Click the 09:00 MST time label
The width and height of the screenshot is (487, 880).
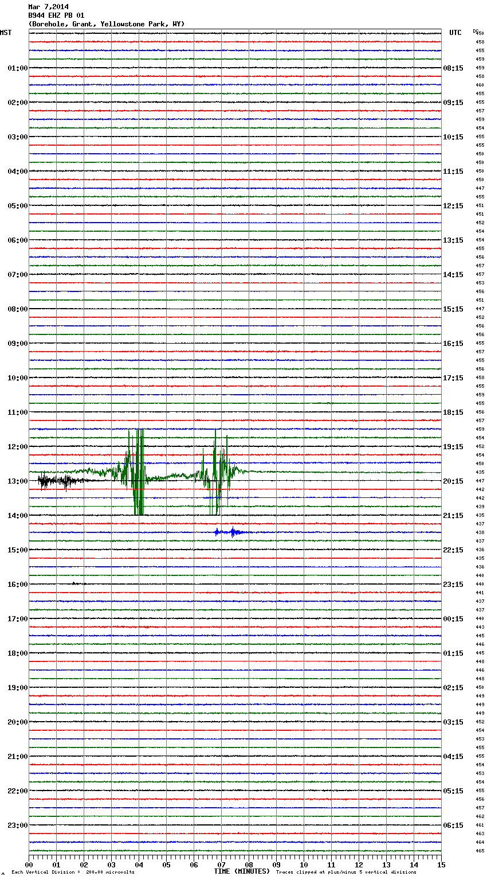click(17, 344)
